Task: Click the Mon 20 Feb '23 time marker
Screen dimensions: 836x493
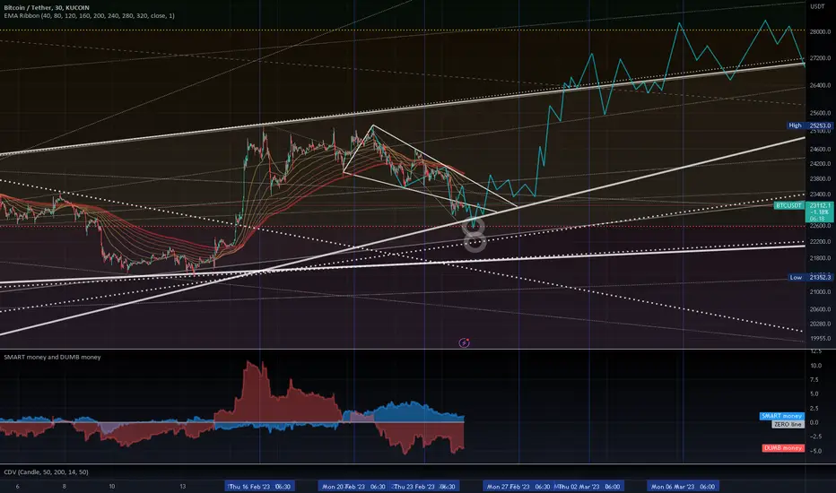Action: coord(353,486)
